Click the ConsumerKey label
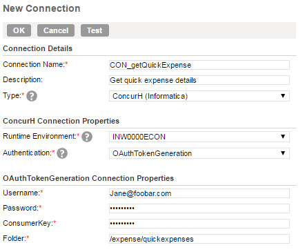This screenshot has height=252, width=303. click(30, 223)
